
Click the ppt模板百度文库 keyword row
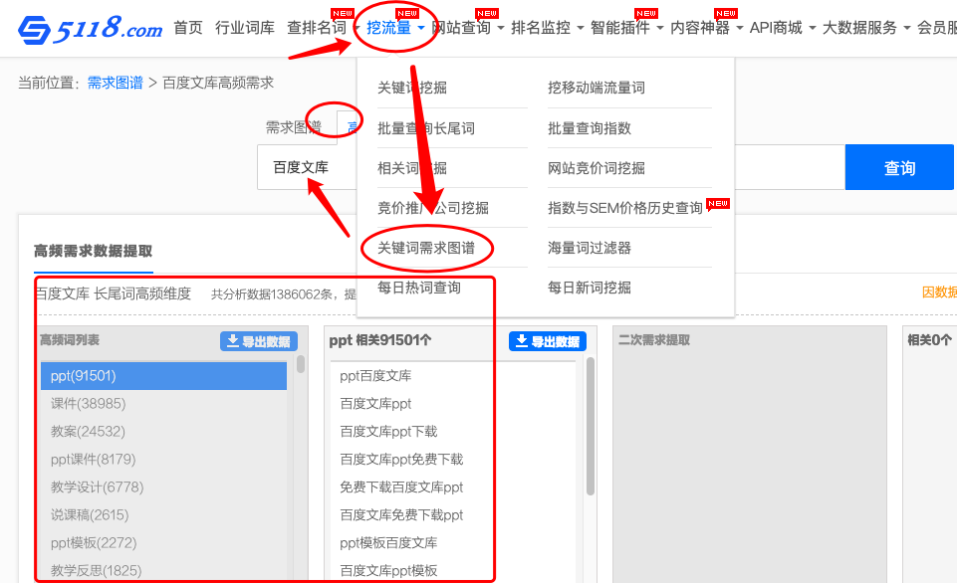452,543
